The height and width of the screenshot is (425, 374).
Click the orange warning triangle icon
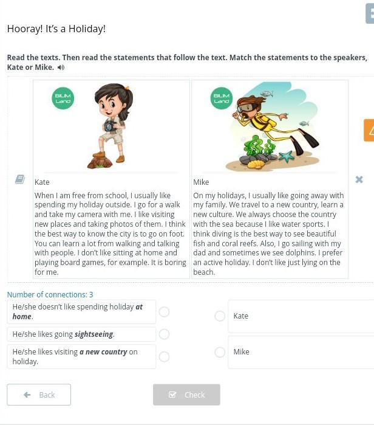click(x=369, y=130)
